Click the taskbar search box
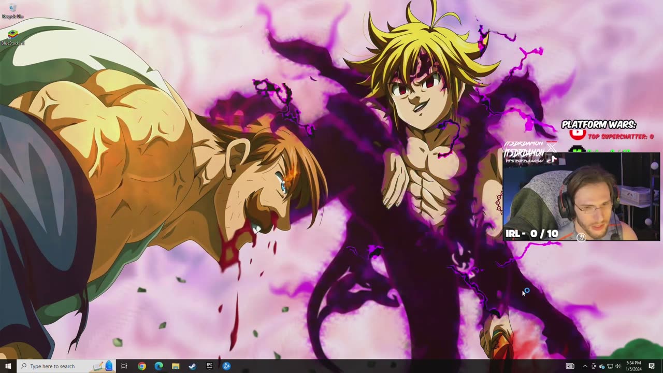663x373 pixels. click(66, 366)
